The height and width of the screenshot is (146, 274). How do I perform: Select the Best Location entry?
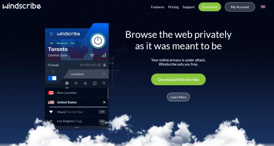(77, 93)
